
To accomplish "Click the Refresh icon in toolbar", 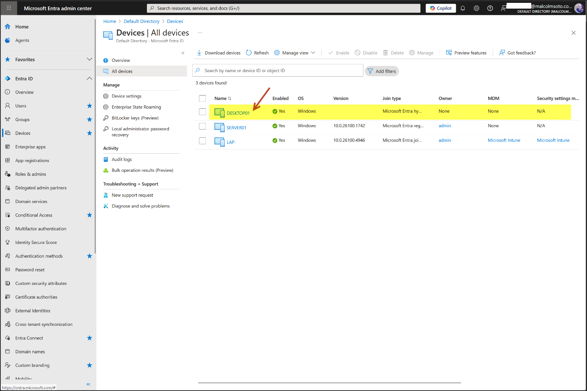I will (249, 53).
